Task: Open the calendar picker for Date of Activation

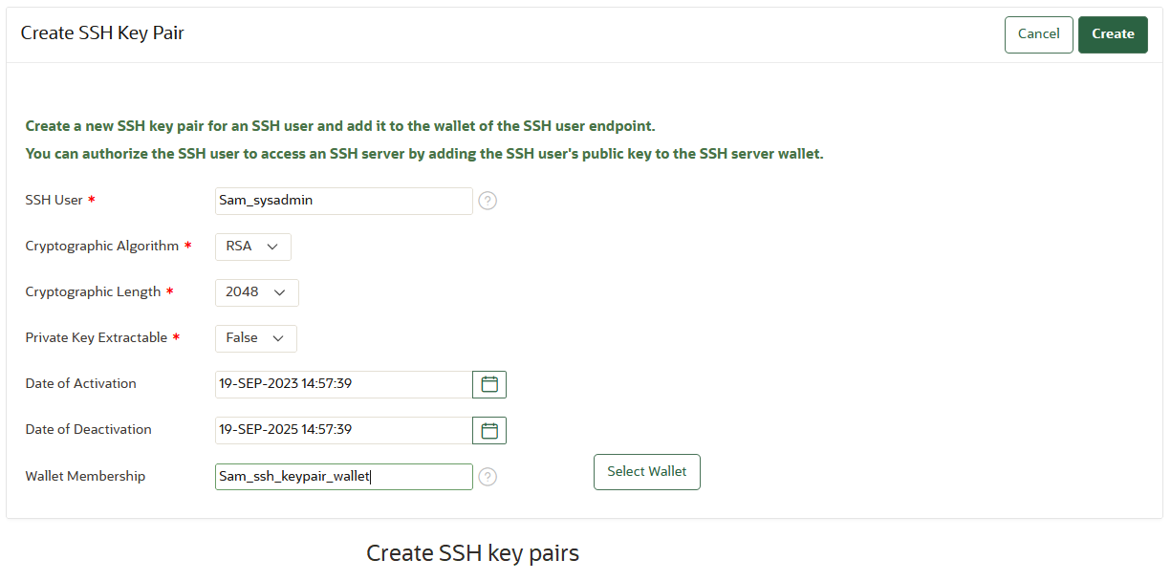Action: point(488,384)
